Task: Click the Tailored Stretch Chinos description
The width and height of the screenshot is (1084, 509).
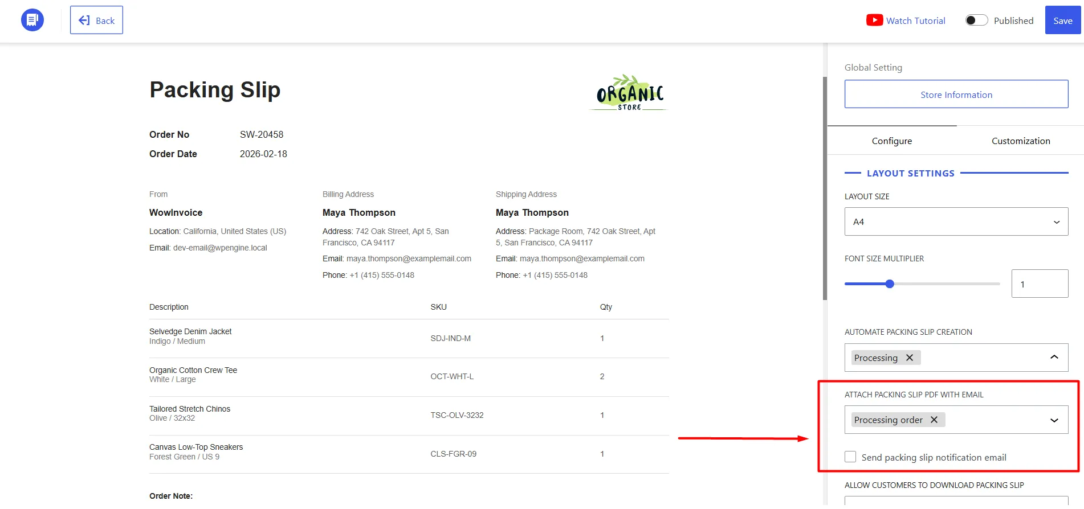Action: (x=190, y=409)
